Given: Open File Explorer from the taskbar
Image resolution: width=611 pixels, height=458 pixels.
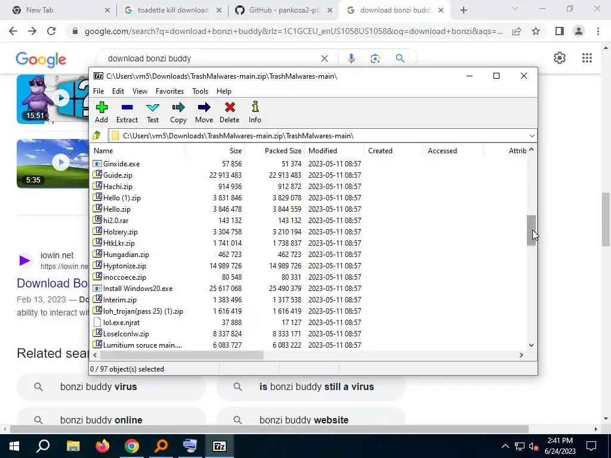Looking at the screenshot, I should click(73, 446).
